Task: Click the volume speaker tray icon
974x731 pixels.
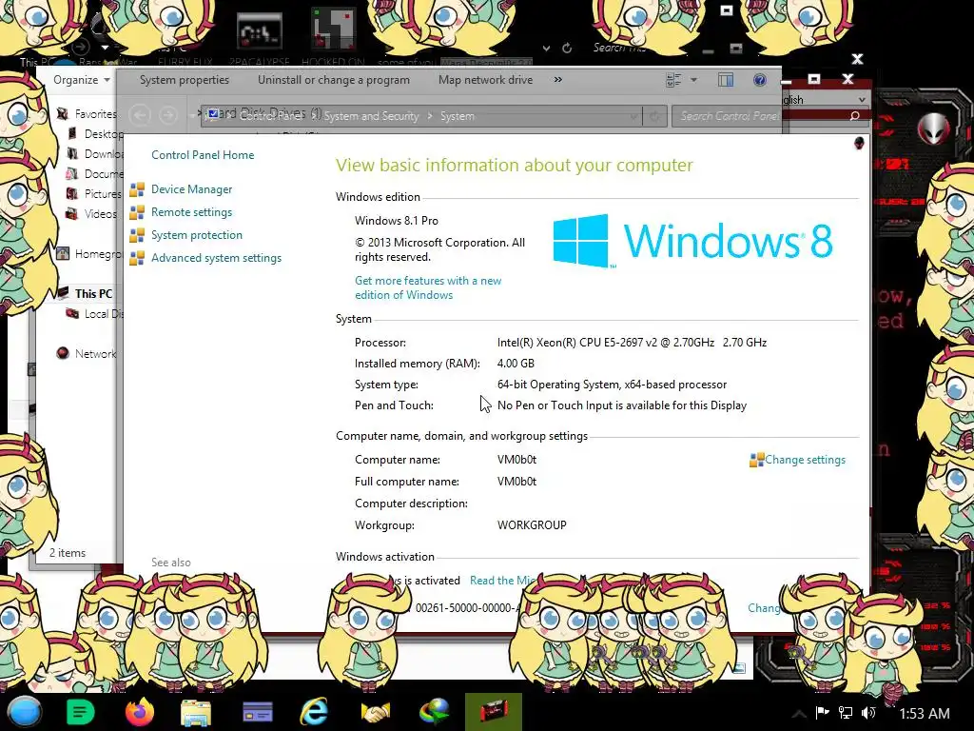Action: pos(868,713)
